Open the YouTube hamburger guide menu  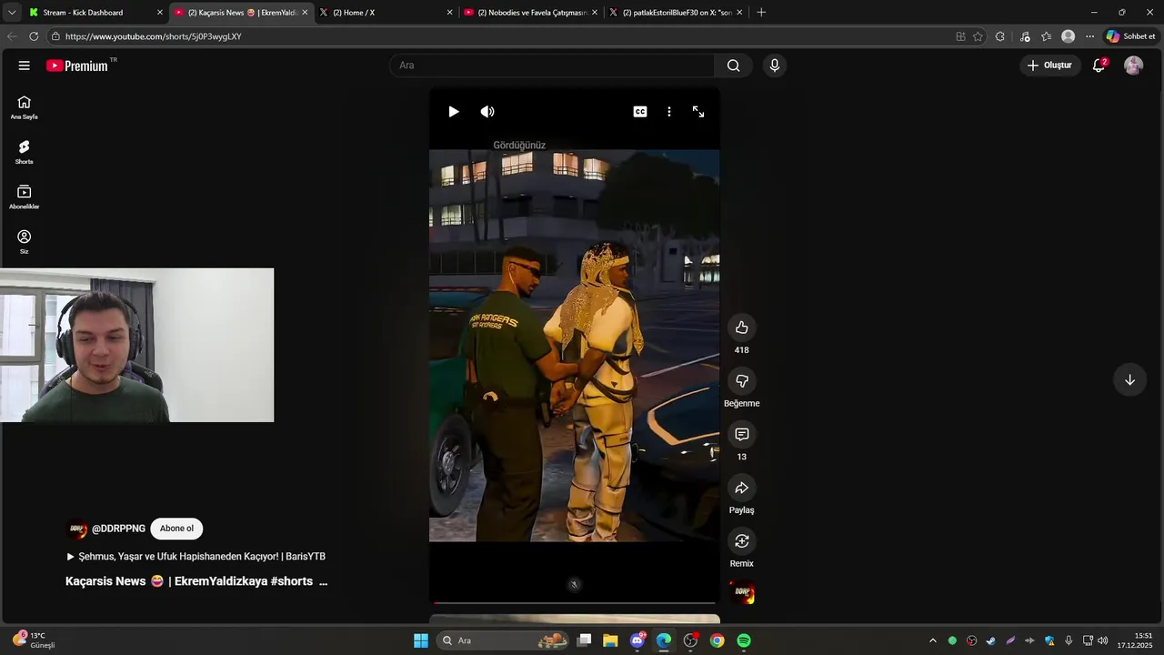pyautogui.click(x=24, y=65)
